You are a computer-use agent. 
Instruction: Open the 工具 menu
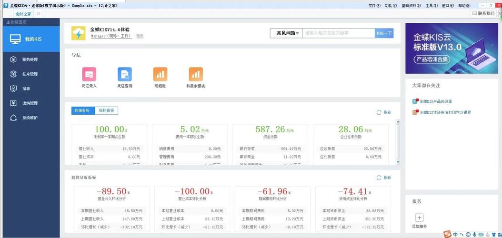point(432,5)
